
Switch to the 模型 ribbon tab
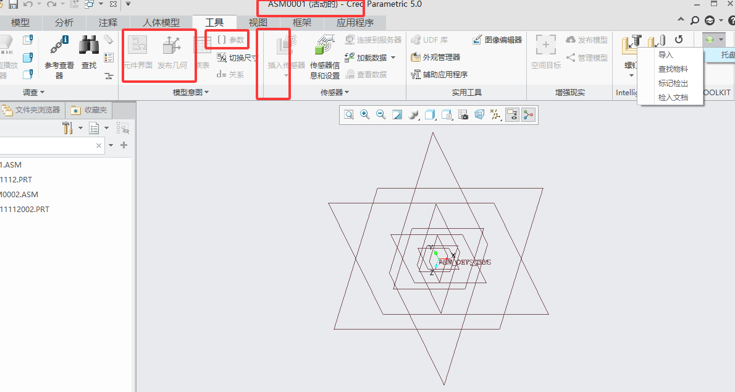click(20, 22)
